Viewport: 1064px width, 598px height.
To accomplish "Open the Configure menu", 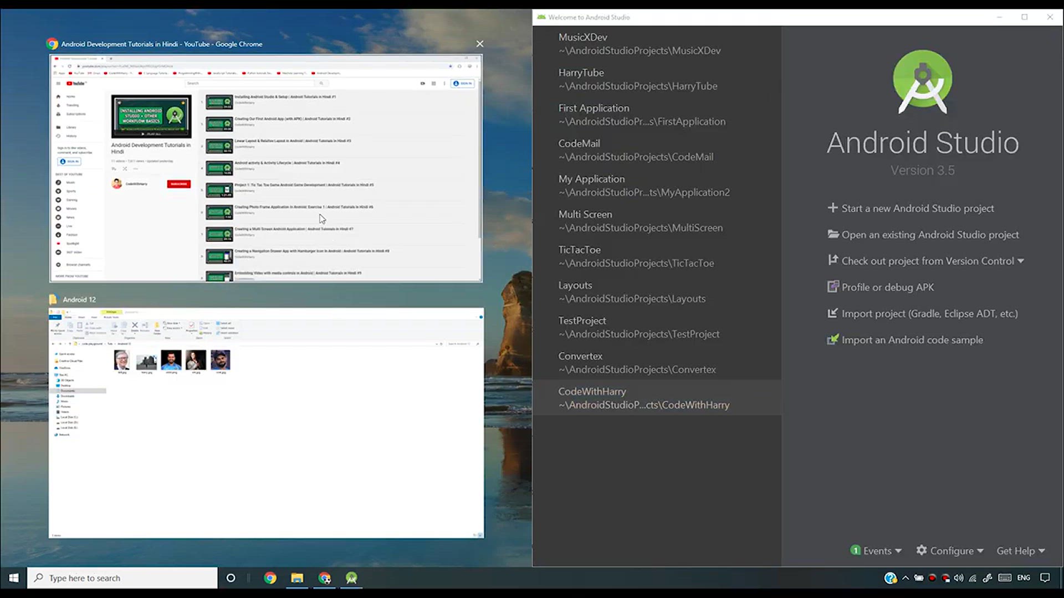I will coord(950,550).
